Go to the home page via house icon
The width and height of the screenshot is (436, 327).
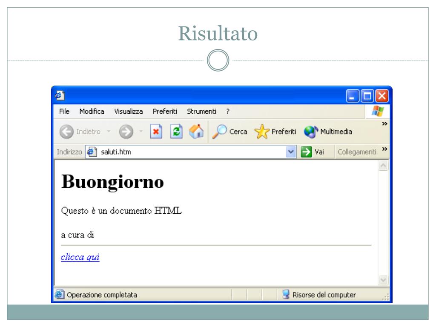tap(196, 131)
